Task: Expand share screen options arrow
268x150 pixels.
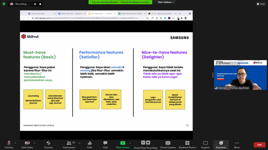Action: pos(130,143)
